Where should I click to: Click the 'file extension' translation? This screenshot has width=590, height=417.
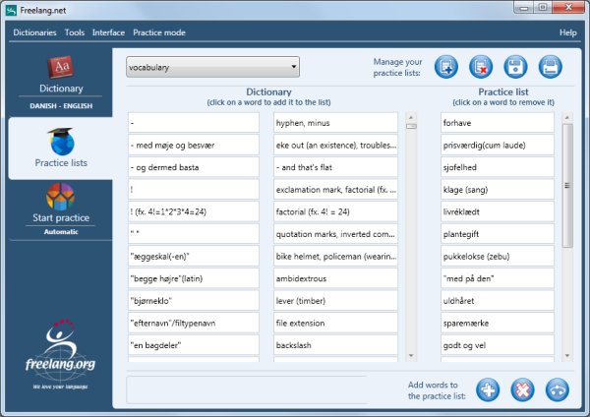click(335, 323)
